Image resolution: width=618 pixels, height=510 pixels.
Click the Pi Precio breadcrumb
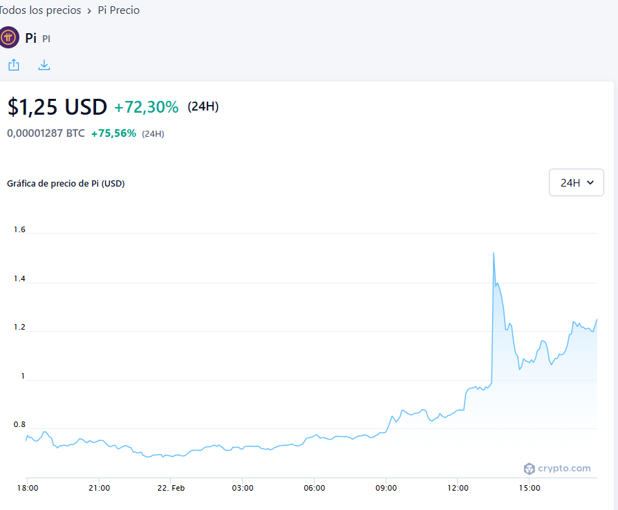point(119,10)
